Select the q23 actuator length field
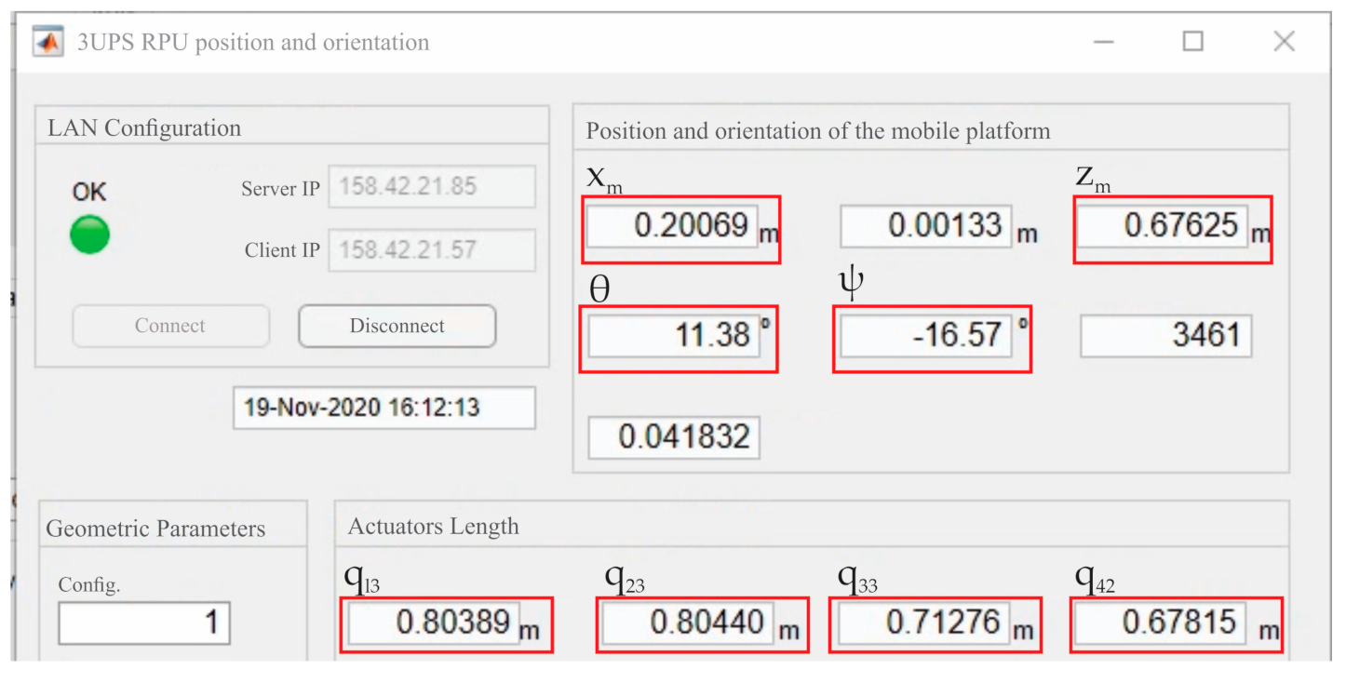Image resolution: width=1346 pixels, height=683 pixels. click(x=687, y=623)
